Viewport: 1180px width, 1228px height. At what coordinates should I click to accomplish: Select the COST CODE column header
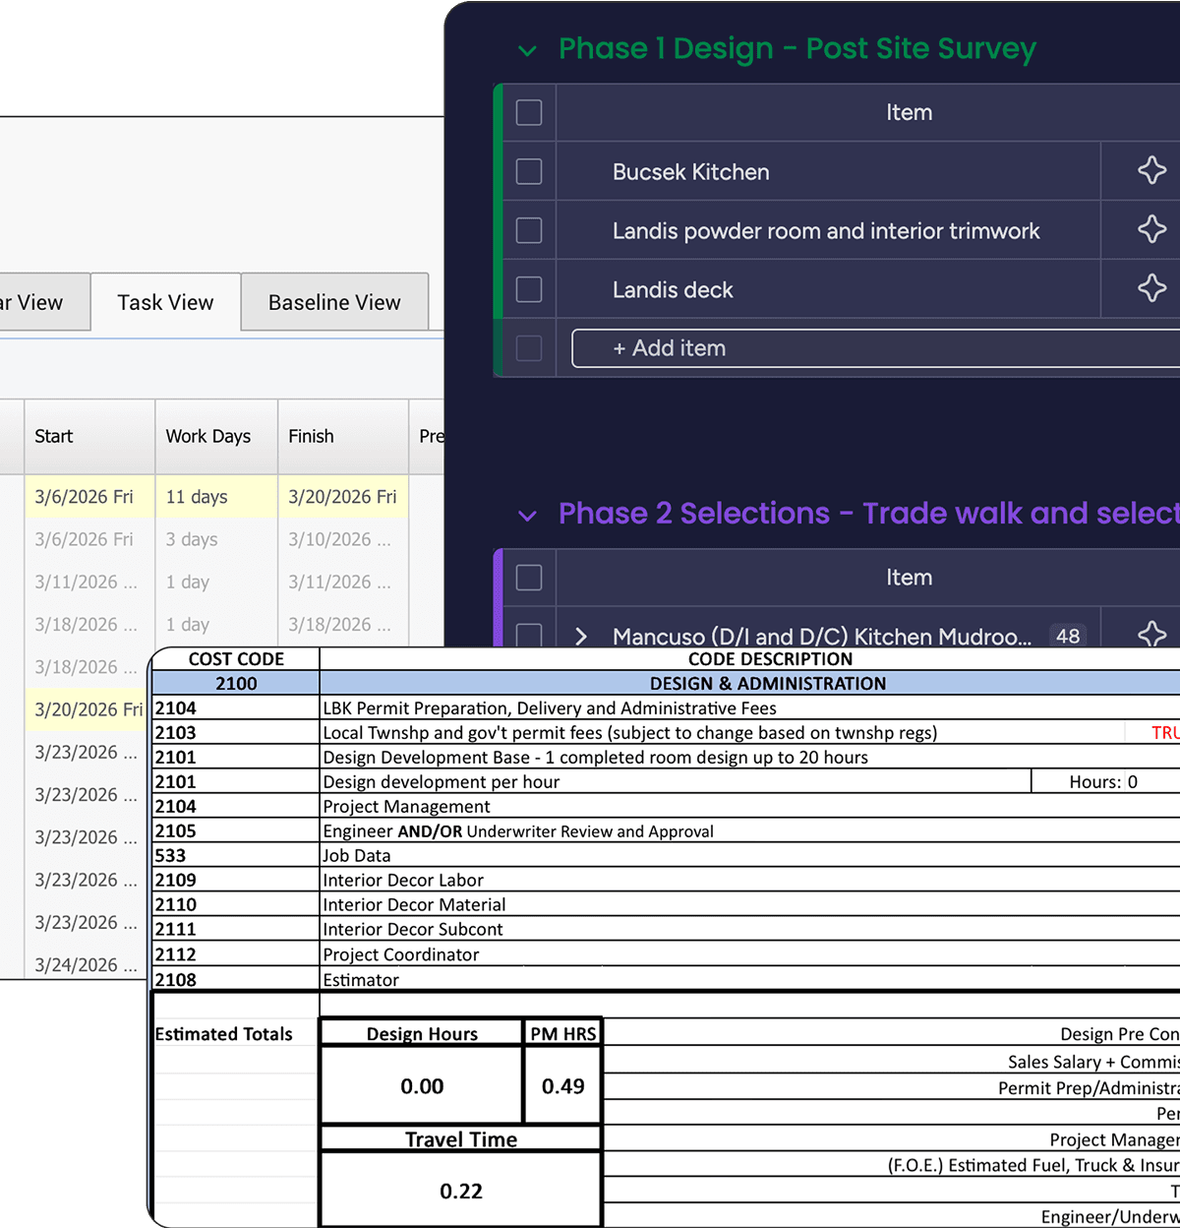pyautogui.click(x=236, y=658)
